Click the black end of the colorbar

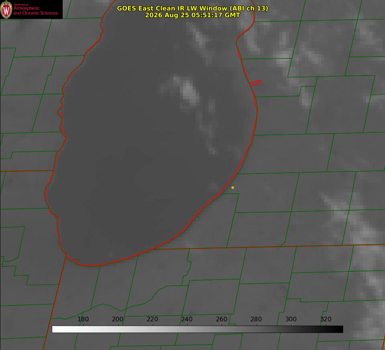[x=341, y=329]
